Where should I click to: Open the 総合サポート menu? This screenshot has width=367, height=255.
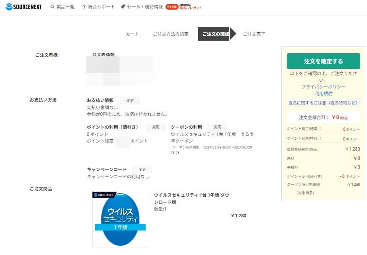pyautogui.click(x=101, y=7)
